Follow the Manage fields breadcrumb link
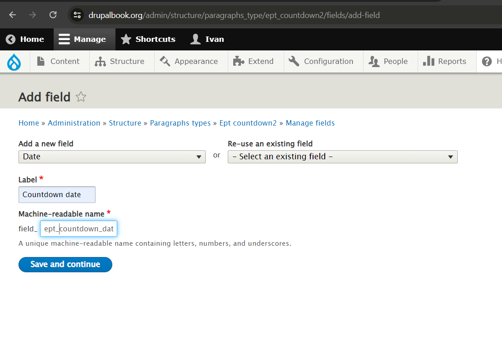Viewport: 502px width, 338px height. click(310, 123)
